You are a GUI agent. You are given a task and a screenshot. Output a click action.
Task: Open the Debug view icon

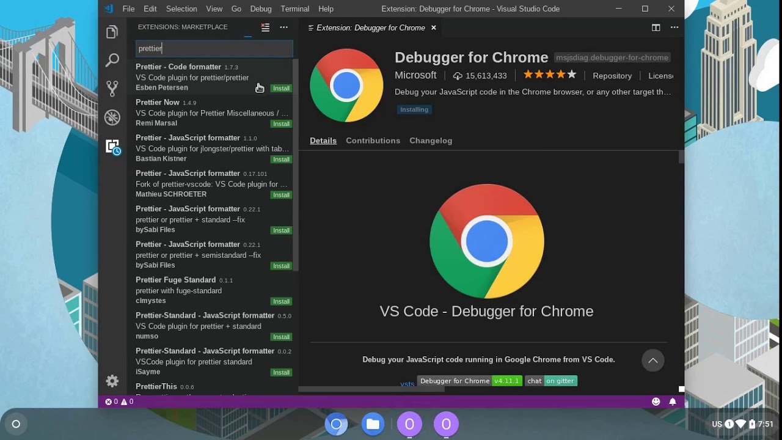pos(112,117)
